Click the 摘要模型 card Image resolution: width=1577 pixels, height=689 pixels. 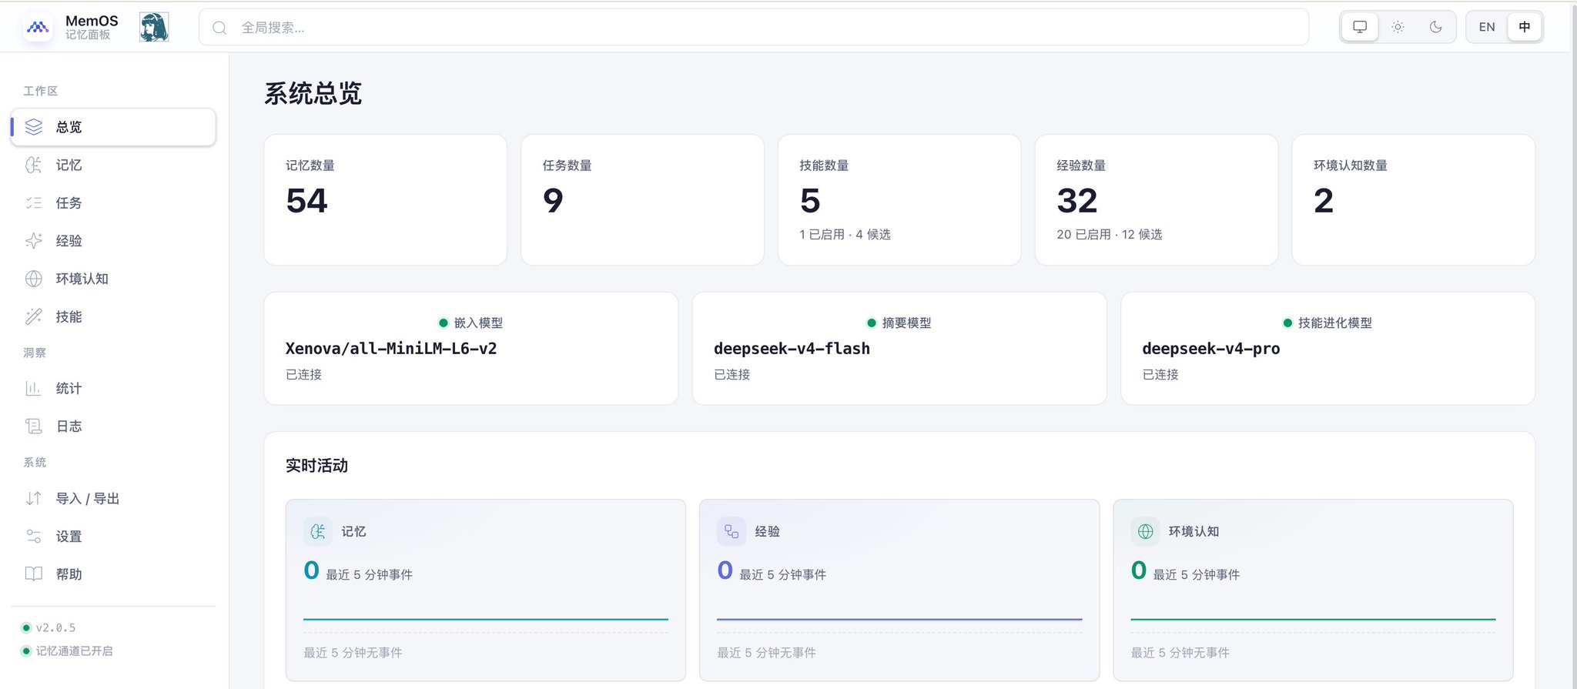click(899, 348)
